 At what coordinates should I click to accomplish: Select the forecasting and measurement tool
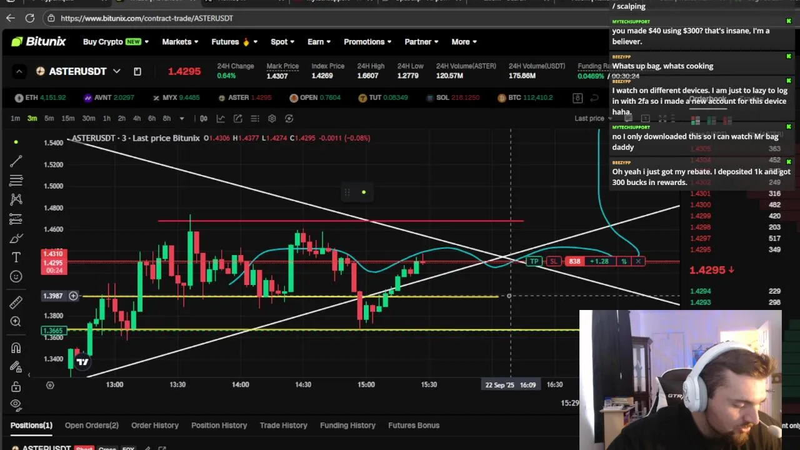pos(16,219)
